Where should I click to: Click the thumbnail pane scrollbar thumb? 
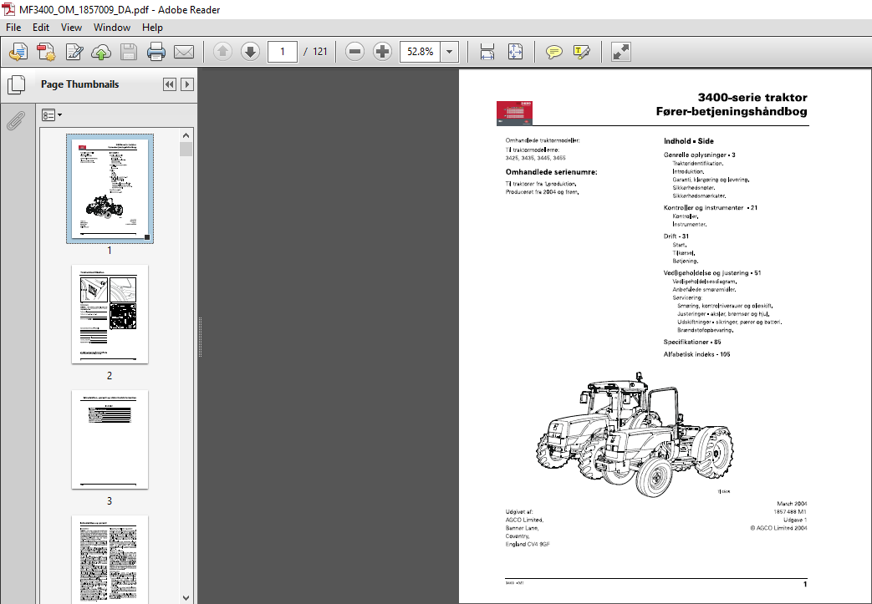pos(186,149)
